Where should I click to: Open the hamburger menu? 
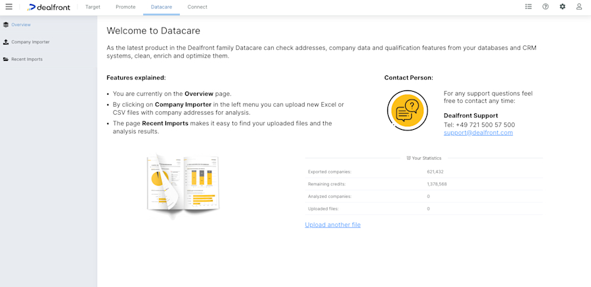9,7
